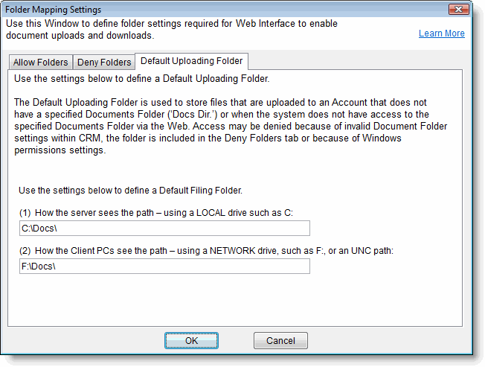Click the Folder Mapping Settings title bar

pyautogui.click(x=223, y=9)
